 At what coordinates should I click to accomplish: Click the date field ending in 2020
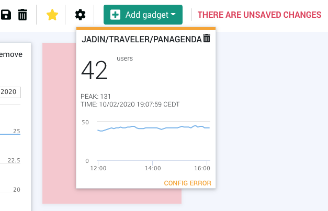9,92
